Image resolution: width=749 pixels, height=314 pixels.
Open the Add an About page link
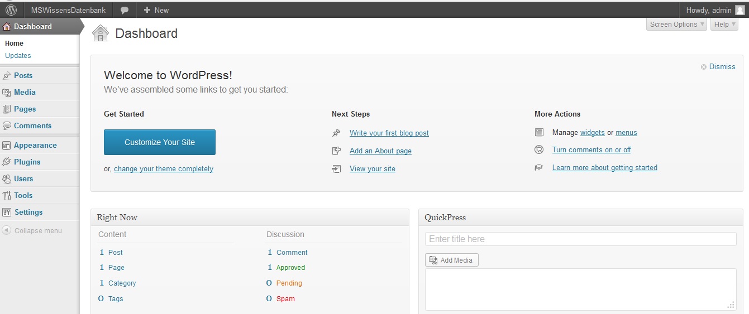(x=380, y=151)
